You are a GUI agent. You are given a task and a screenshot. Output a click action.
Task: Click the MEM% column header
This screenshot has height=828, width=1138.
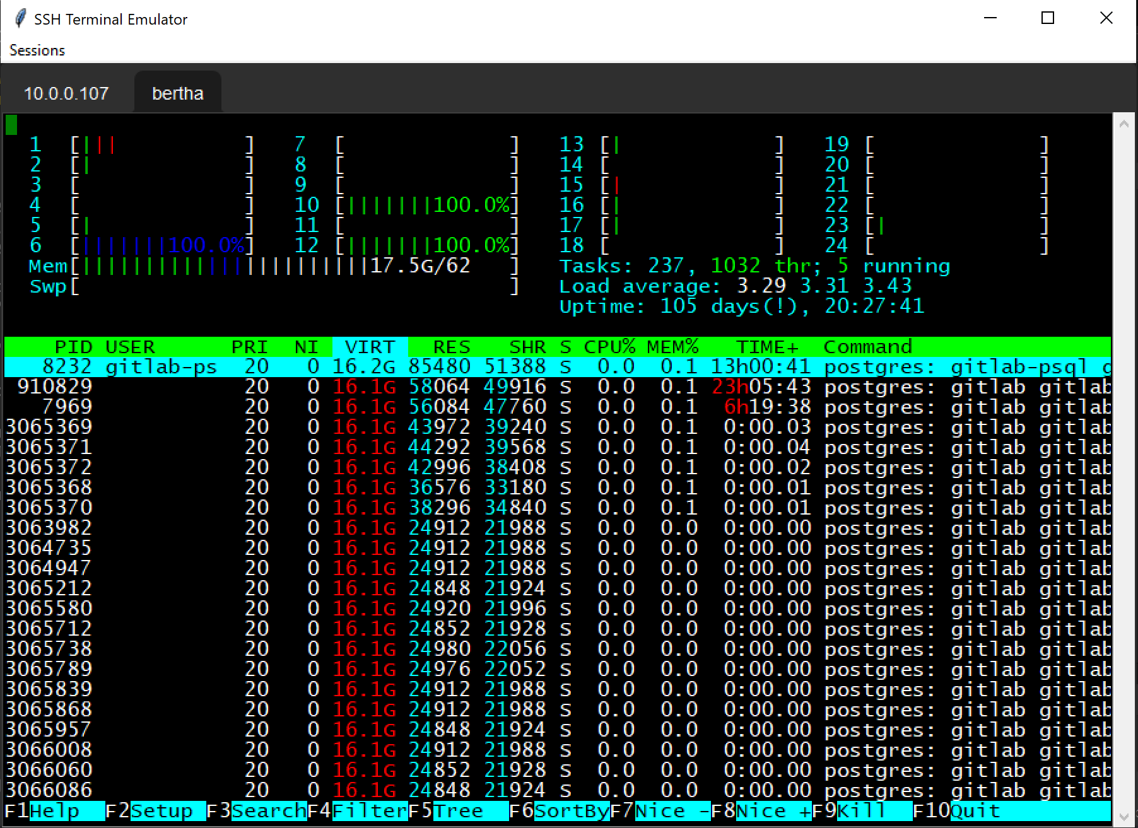point(672,347)
